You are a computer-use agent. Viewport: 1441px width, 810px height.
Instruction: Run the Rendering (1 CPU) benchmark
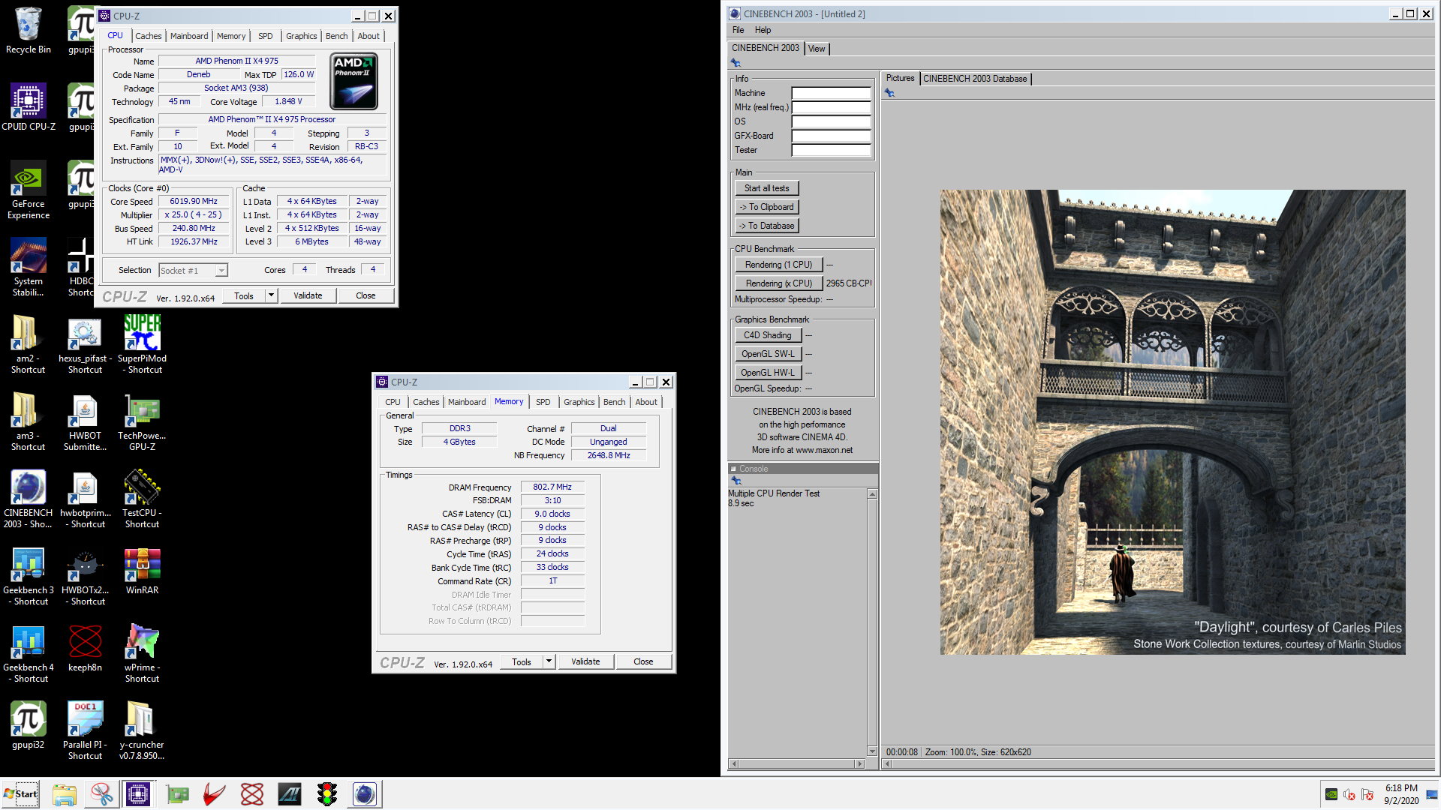(x=778, y=265)
